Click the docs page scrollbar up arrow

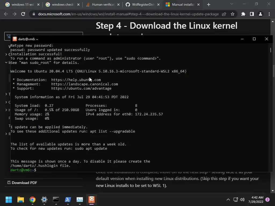[x=273, y=21]
